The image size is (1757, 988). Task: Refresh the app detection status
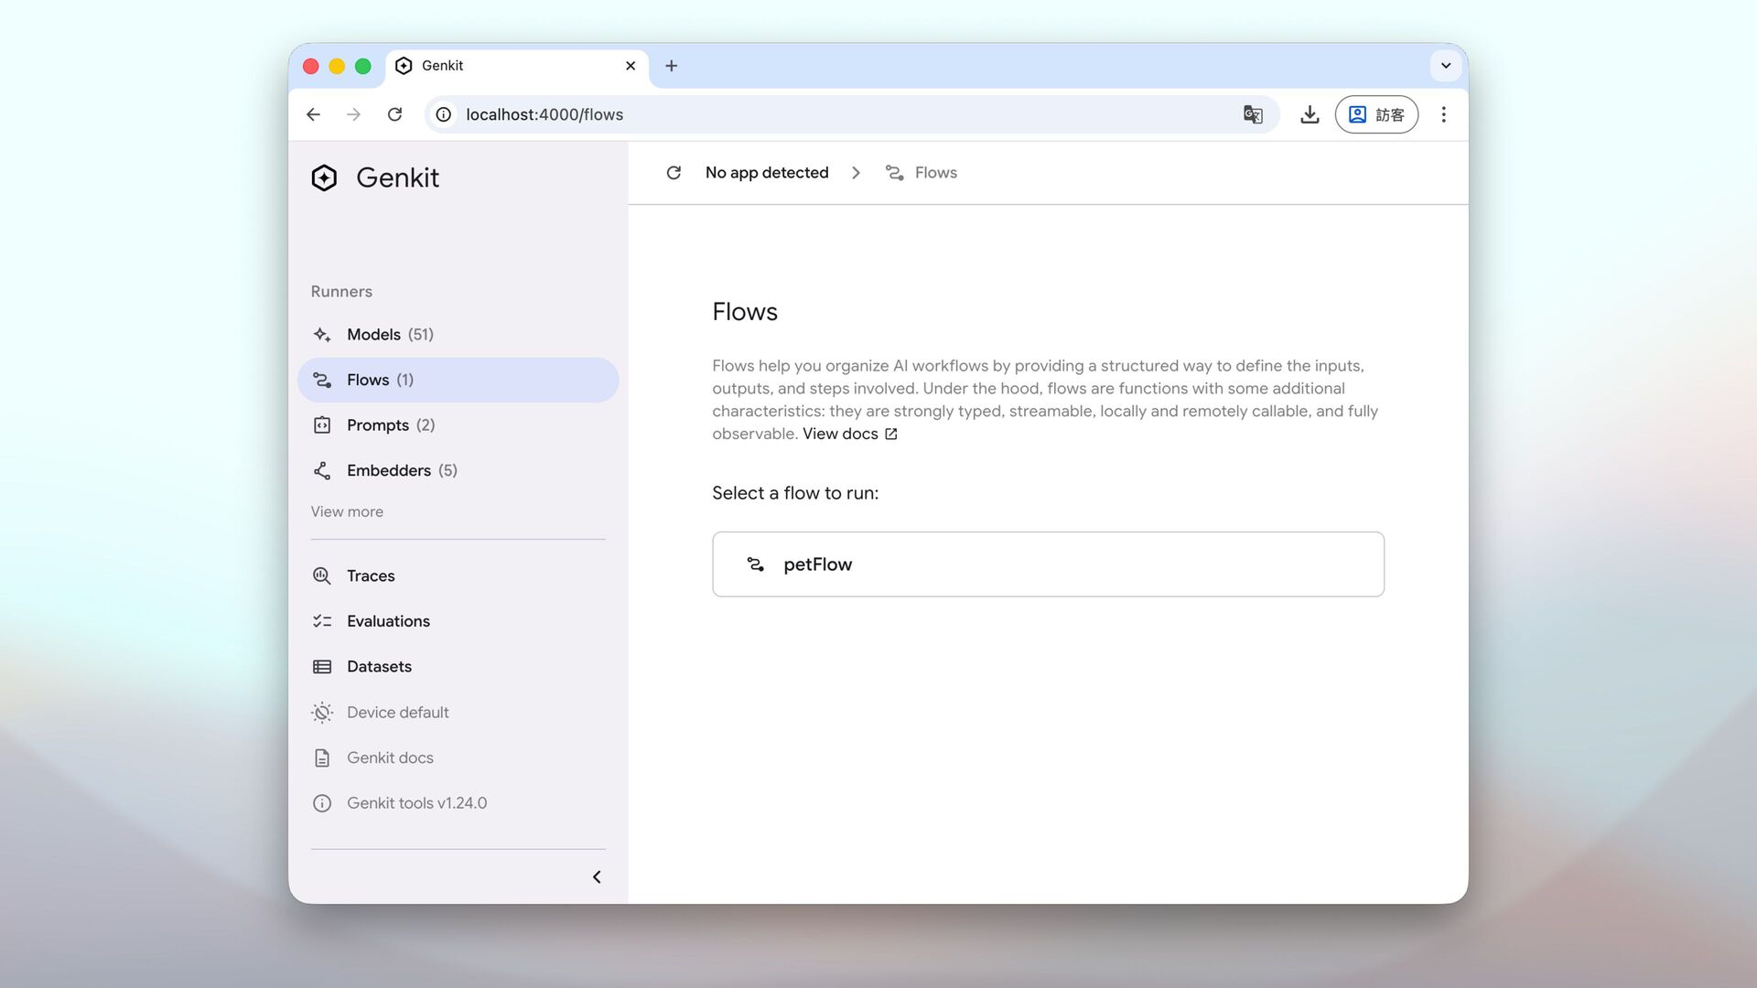click(x=674, y=173)
